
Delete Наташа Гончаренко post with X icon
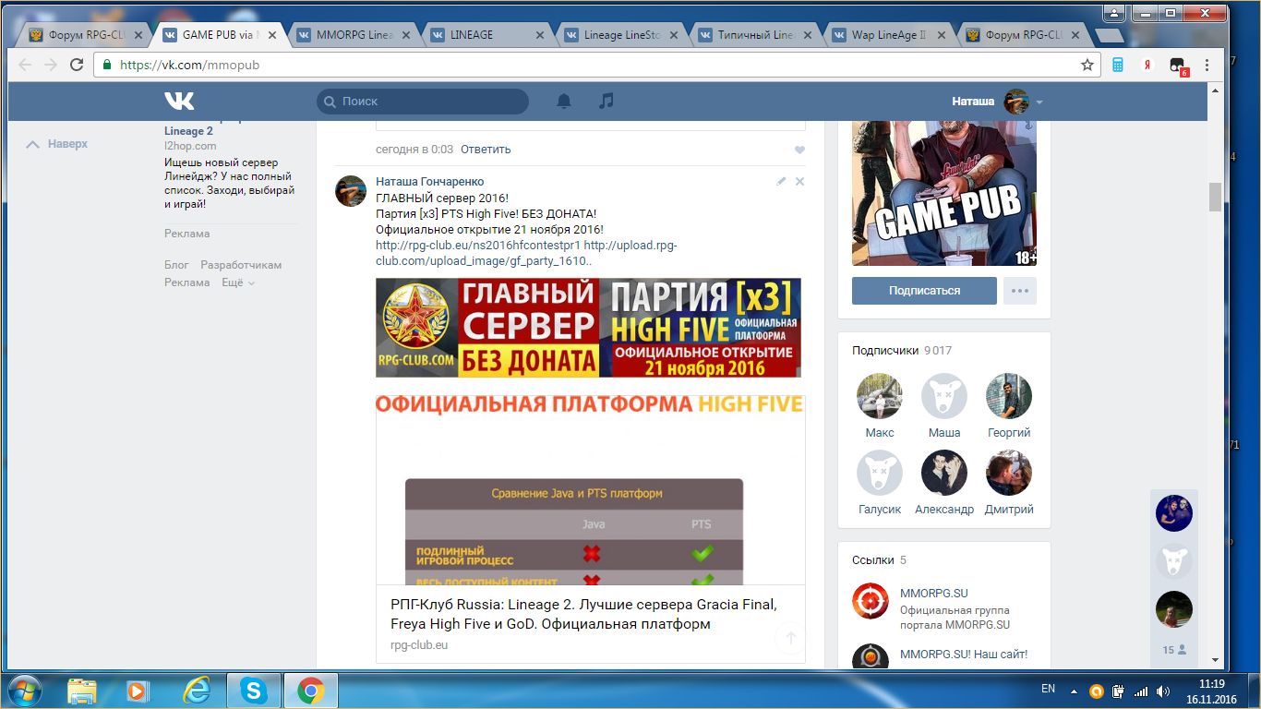tap(799, 182)
